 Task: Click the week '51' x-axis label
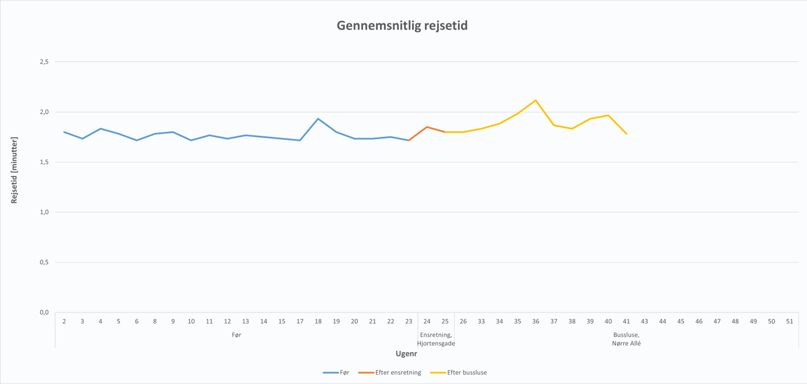pos(789,322)
